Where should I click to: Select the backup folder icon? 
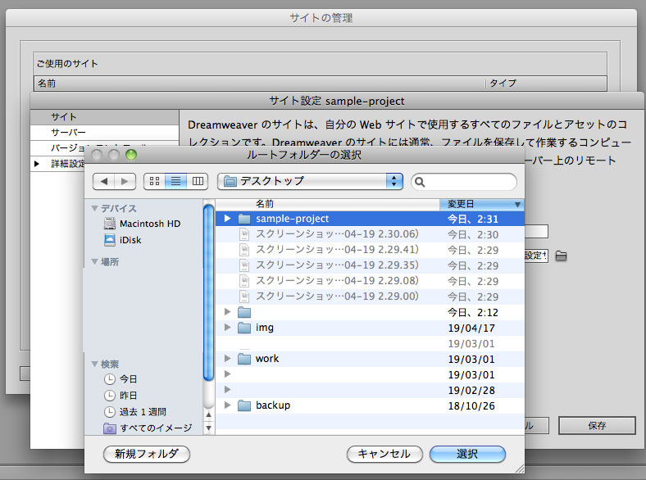[x=244, y=406]
